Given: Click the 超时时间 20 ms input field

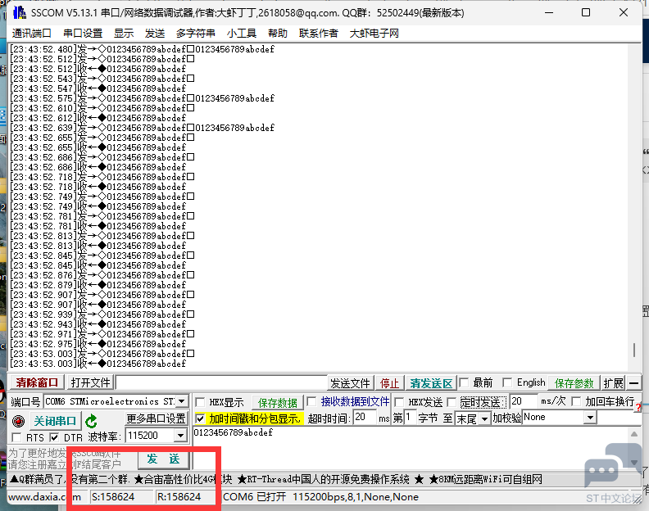Looking at the screenshot, I should [365, 417].
